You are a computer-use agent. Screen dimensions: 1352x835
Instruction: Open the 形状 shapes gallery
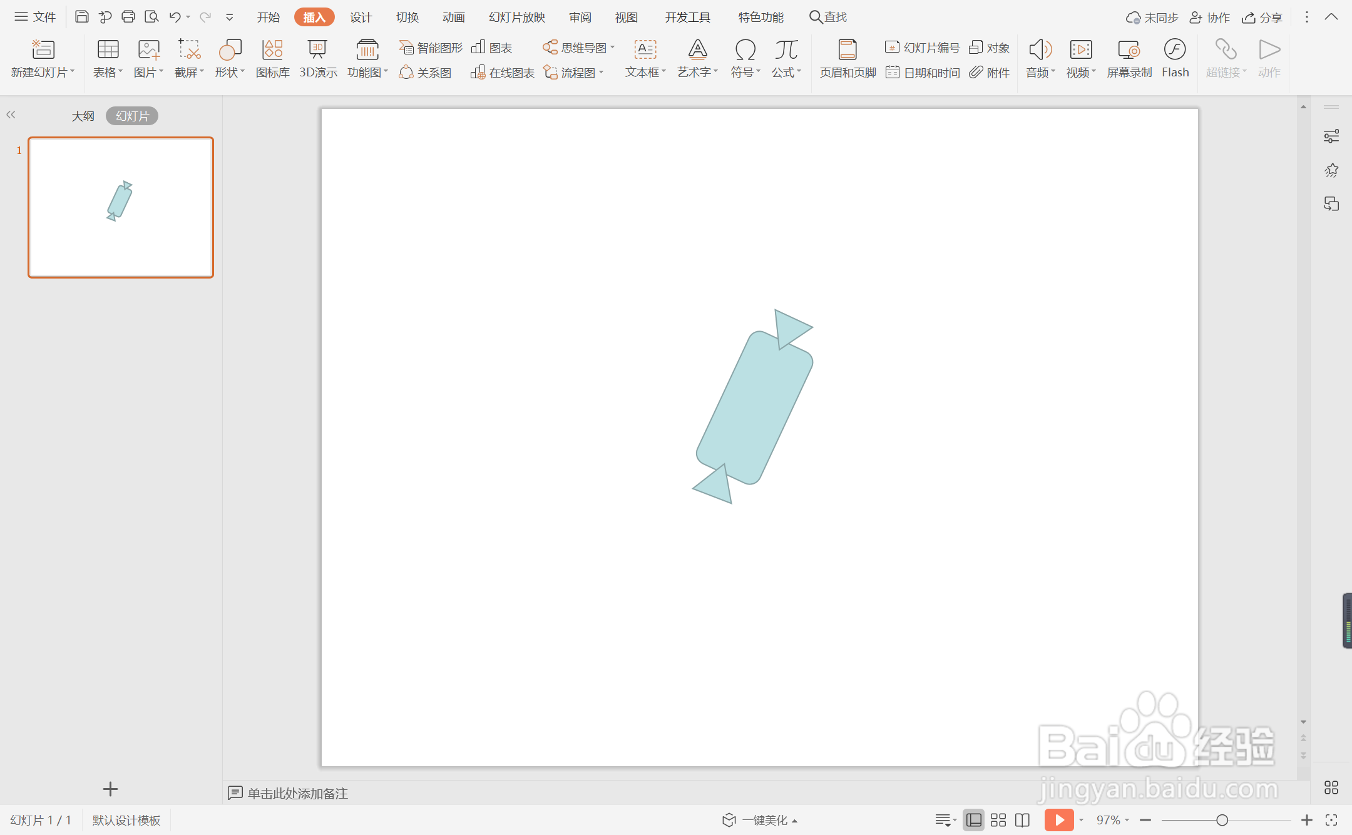230,59
